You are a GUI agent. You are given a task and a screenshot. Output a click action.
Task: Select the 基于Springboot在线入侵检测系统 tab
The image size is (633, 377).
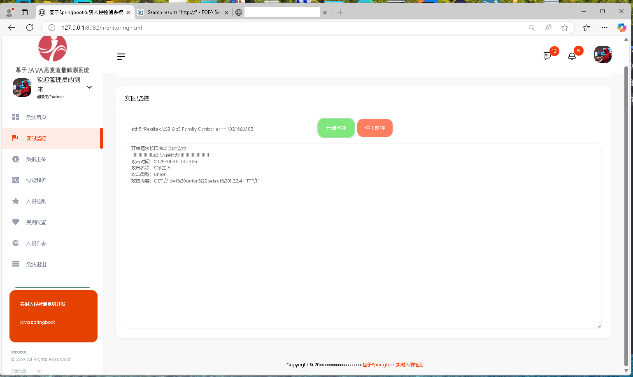pyautogui.click(x=82, y=12)
